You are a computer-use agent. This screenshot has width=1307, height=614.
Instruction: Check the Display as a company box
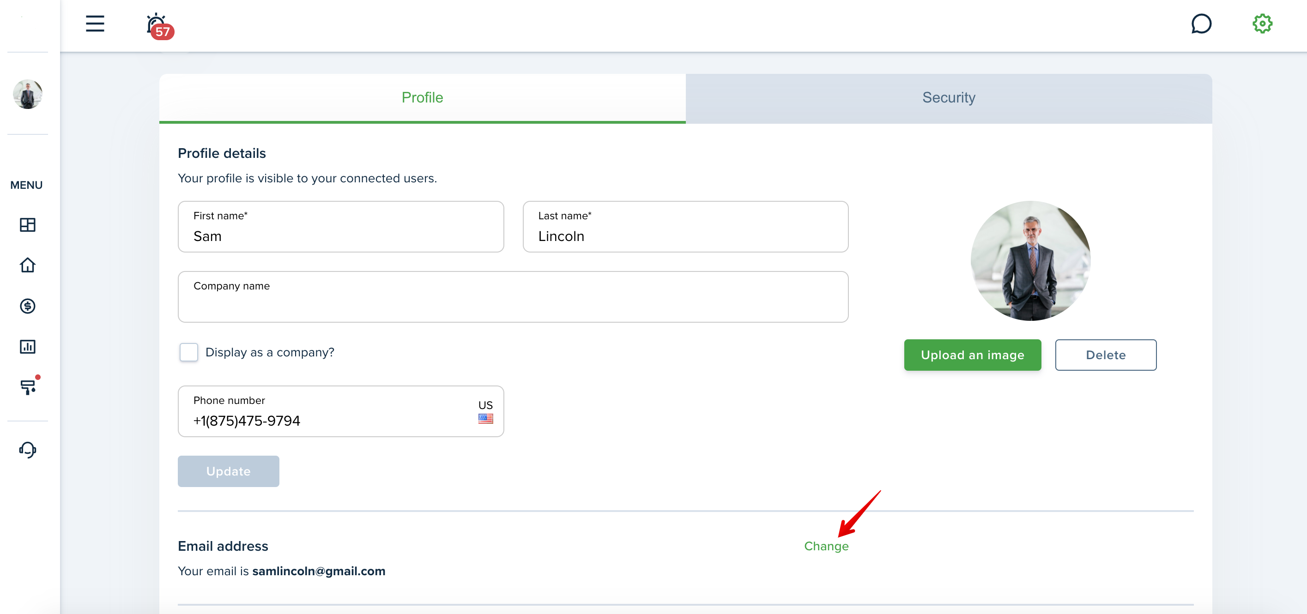(x=189, y=352)
